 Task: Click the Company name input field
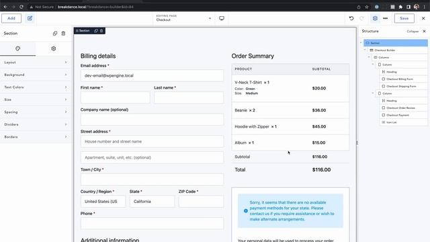[x=152, y=120]
